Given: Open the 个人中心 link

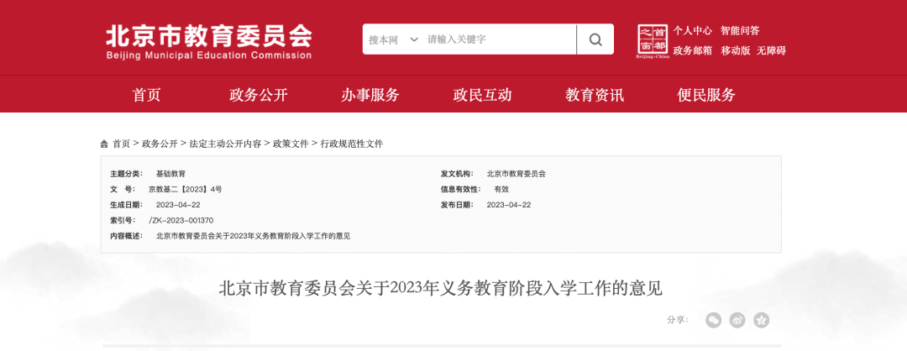Looking at the screenshot, I should click(692, 30).
